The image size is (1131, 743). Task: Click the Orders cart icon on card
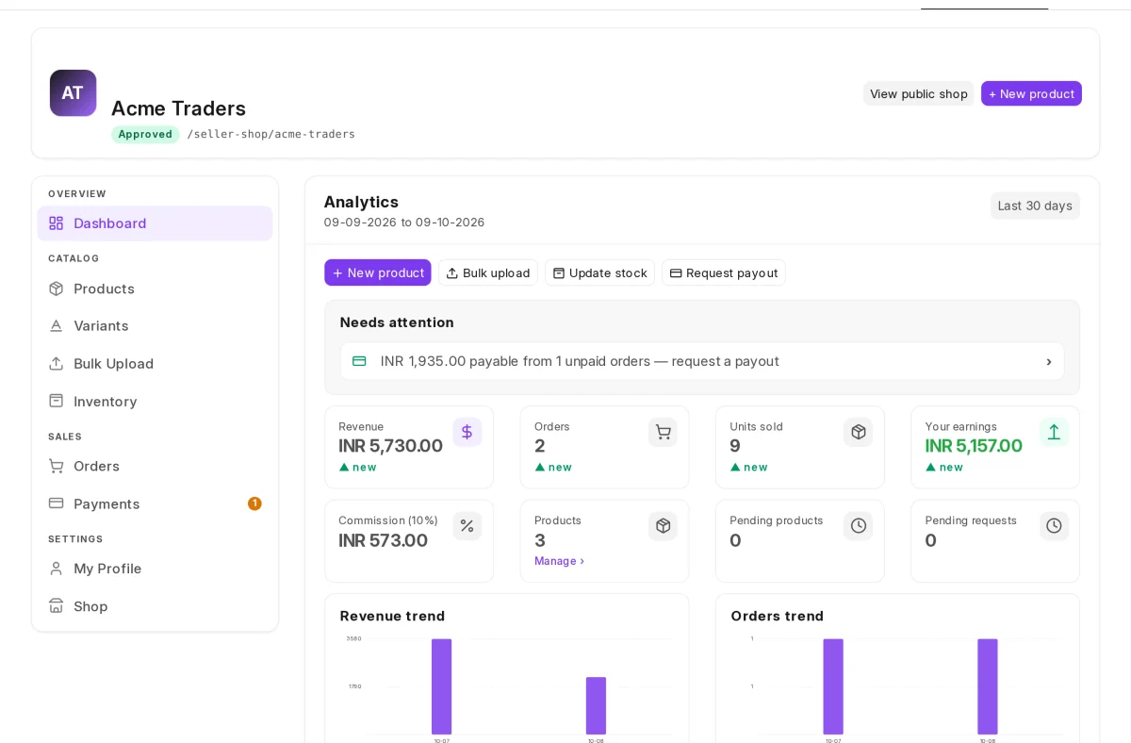coord(663,432)
